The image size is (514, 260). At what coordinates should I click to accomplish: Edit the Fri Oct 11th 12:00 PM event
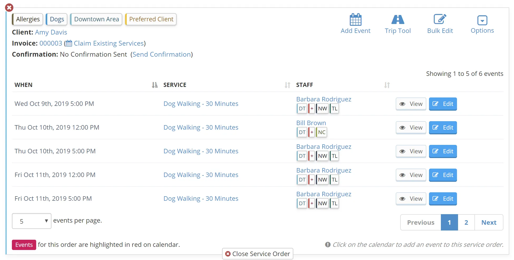tap(443, 175)
